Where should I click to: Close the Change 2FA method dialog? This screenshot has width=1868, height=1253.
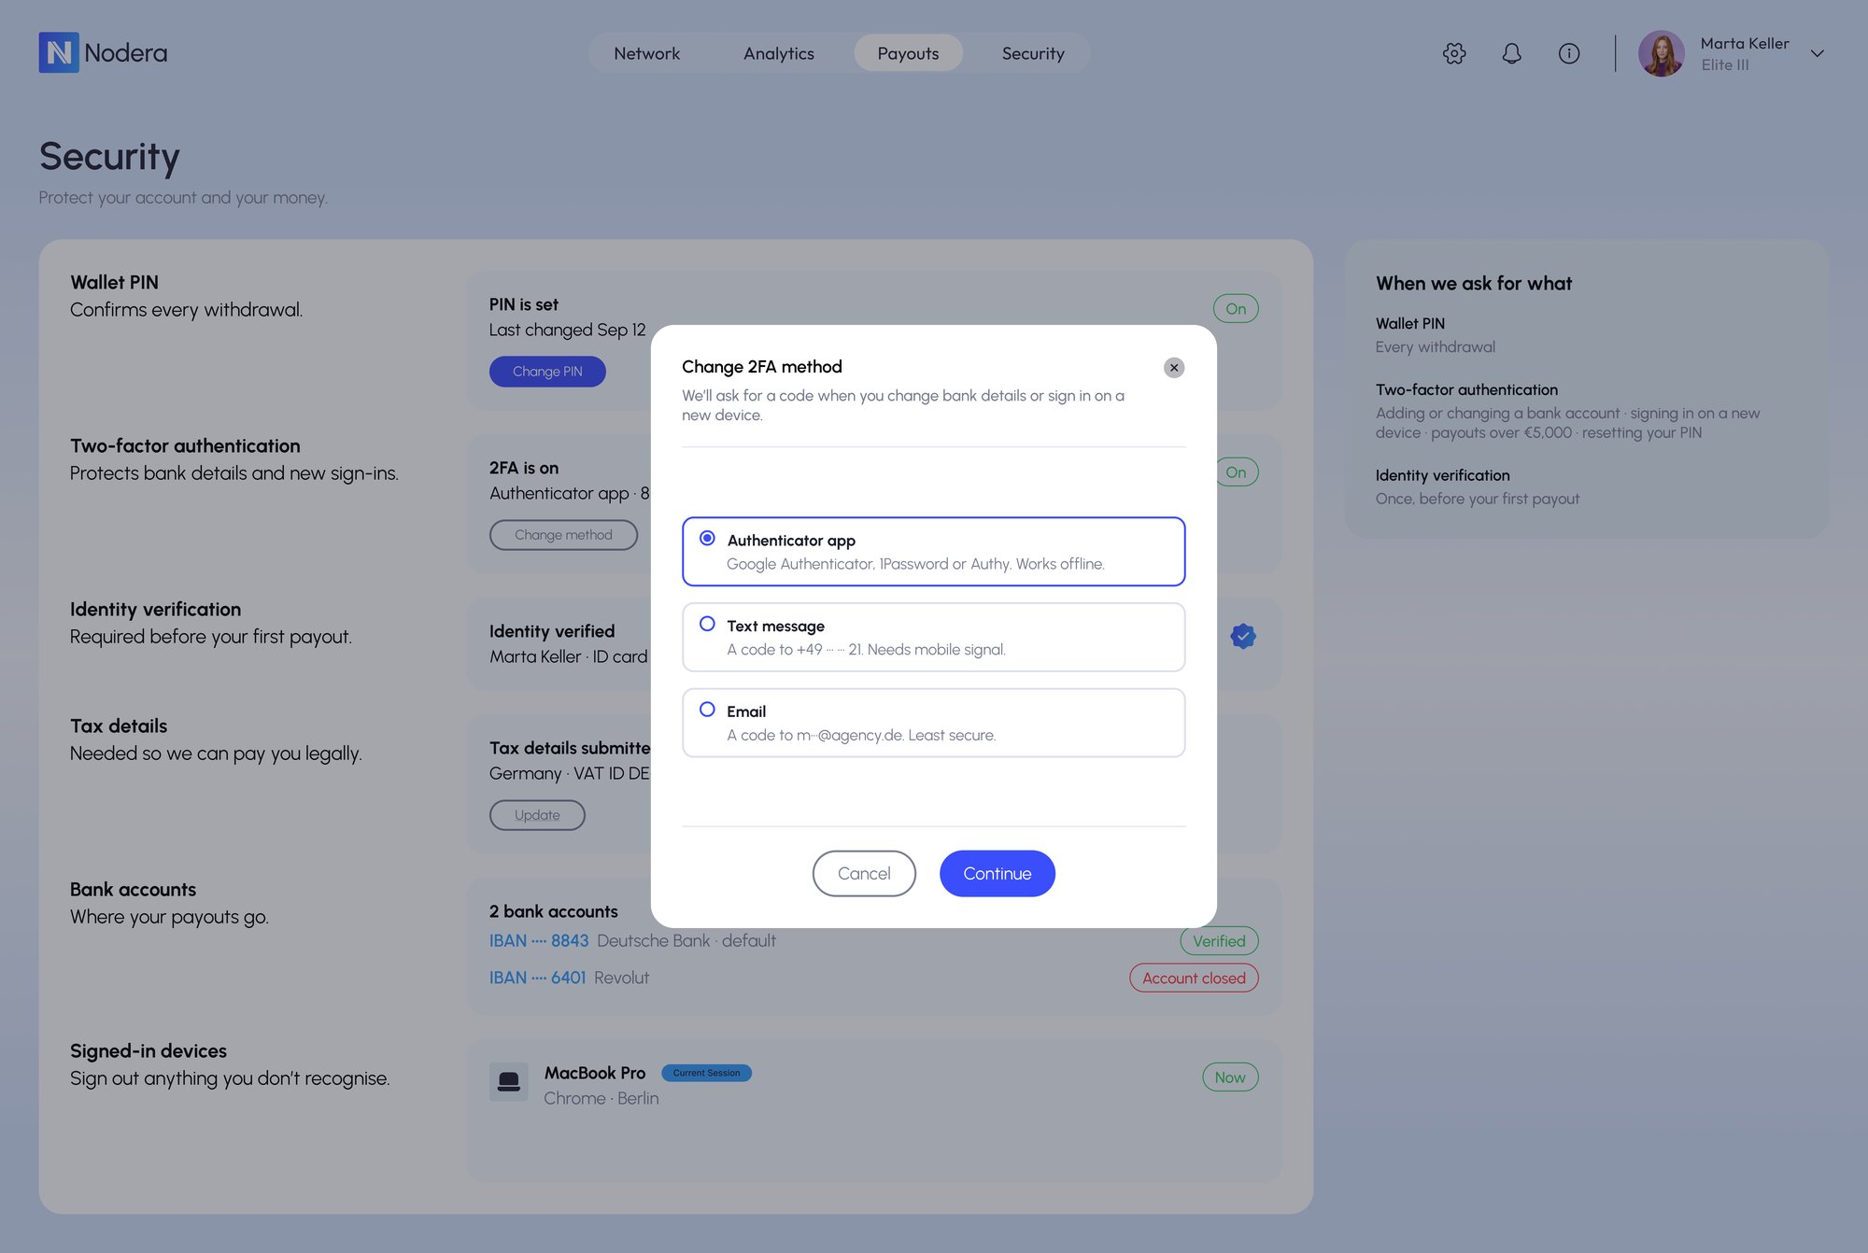(x=1174, y=367)
